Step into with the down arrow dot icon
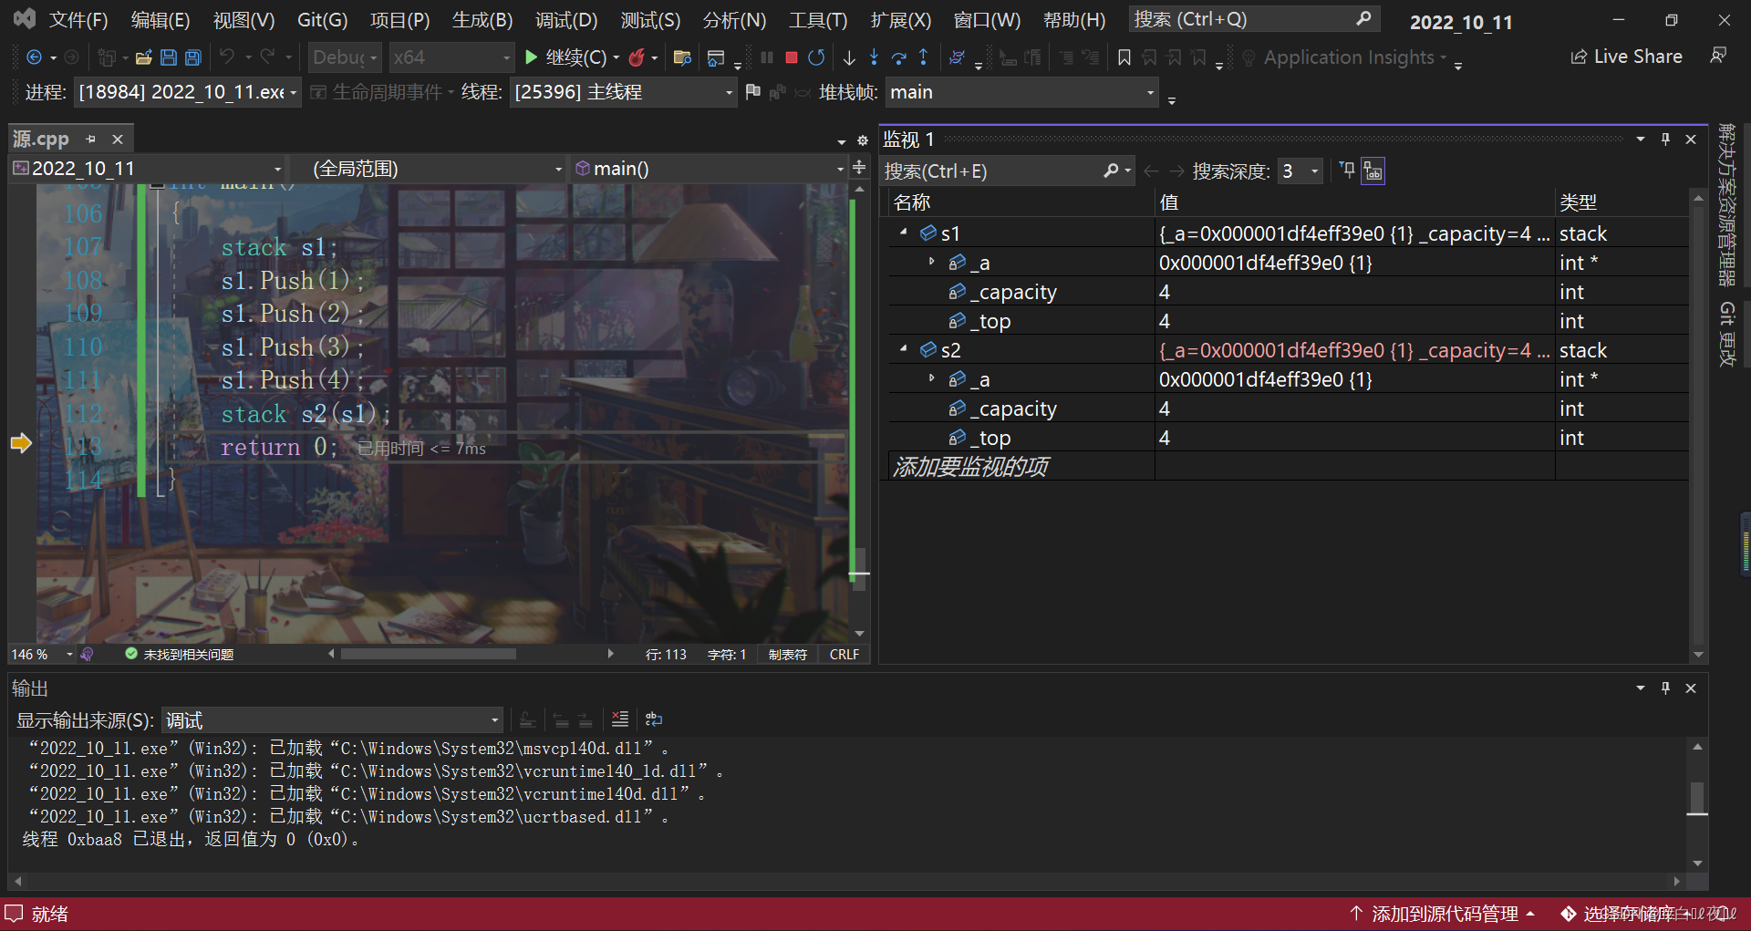The height and width of the screenshot is (931, 1751). (874, 57)
